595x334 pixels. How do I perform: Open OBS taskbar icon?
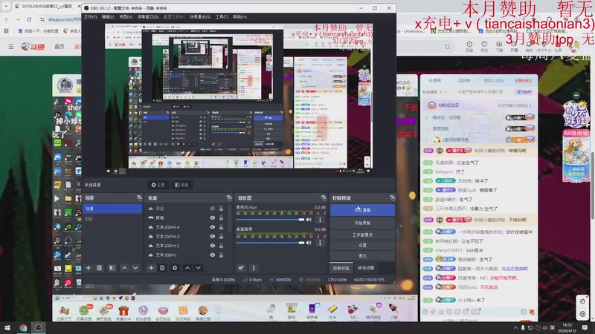(39, 327)
